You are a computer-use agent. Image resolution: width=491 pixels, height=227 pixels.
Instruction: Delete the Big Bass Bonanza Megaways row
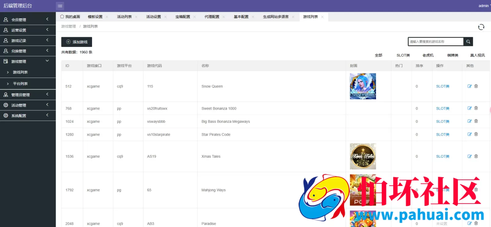point(476,121)
